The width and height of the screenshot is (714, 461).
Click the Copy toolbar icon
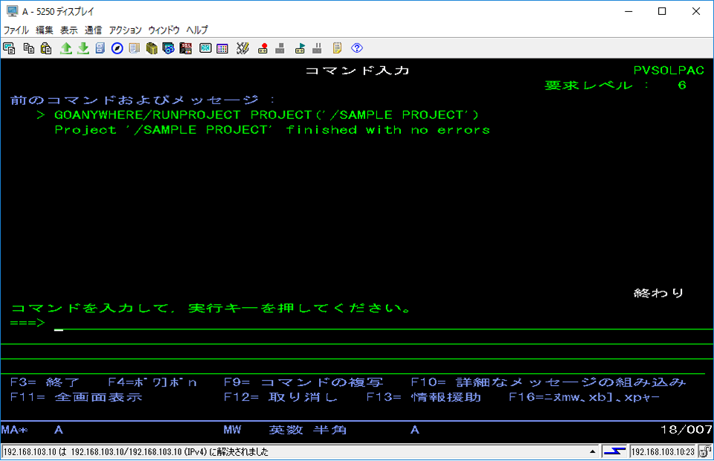click(29, 48)
